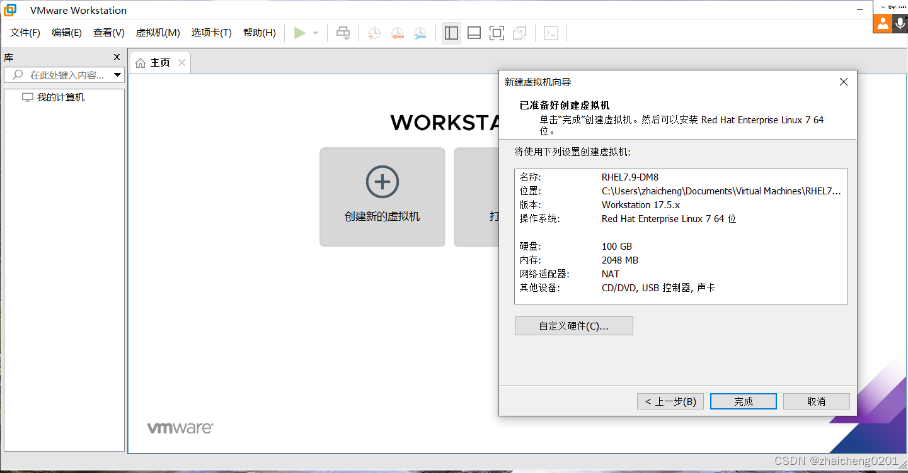Open library search filter dropdown arrow
Viewport: 908px width, 473px height.
click(117, 75)
